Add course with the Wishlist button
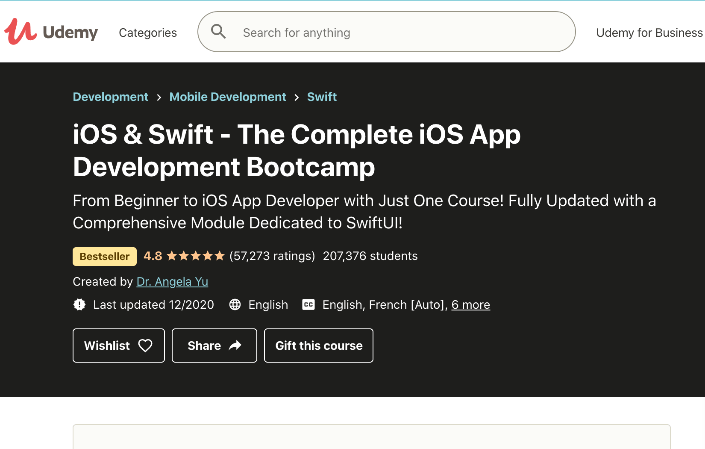 click(108, 346)
